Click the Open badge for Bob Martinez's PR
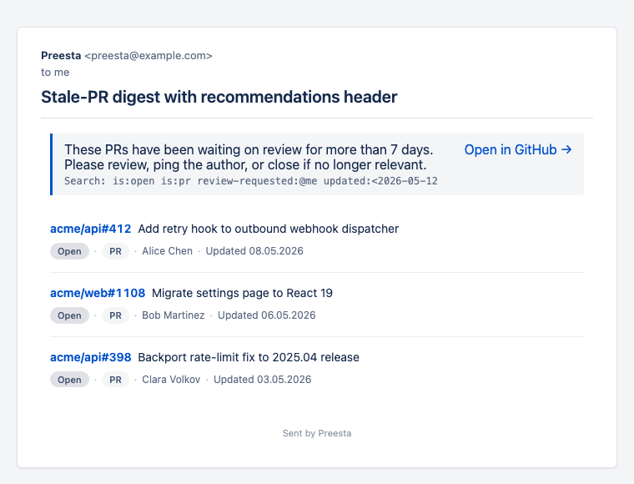Screen dimensions: 634x484 [69, 315]
